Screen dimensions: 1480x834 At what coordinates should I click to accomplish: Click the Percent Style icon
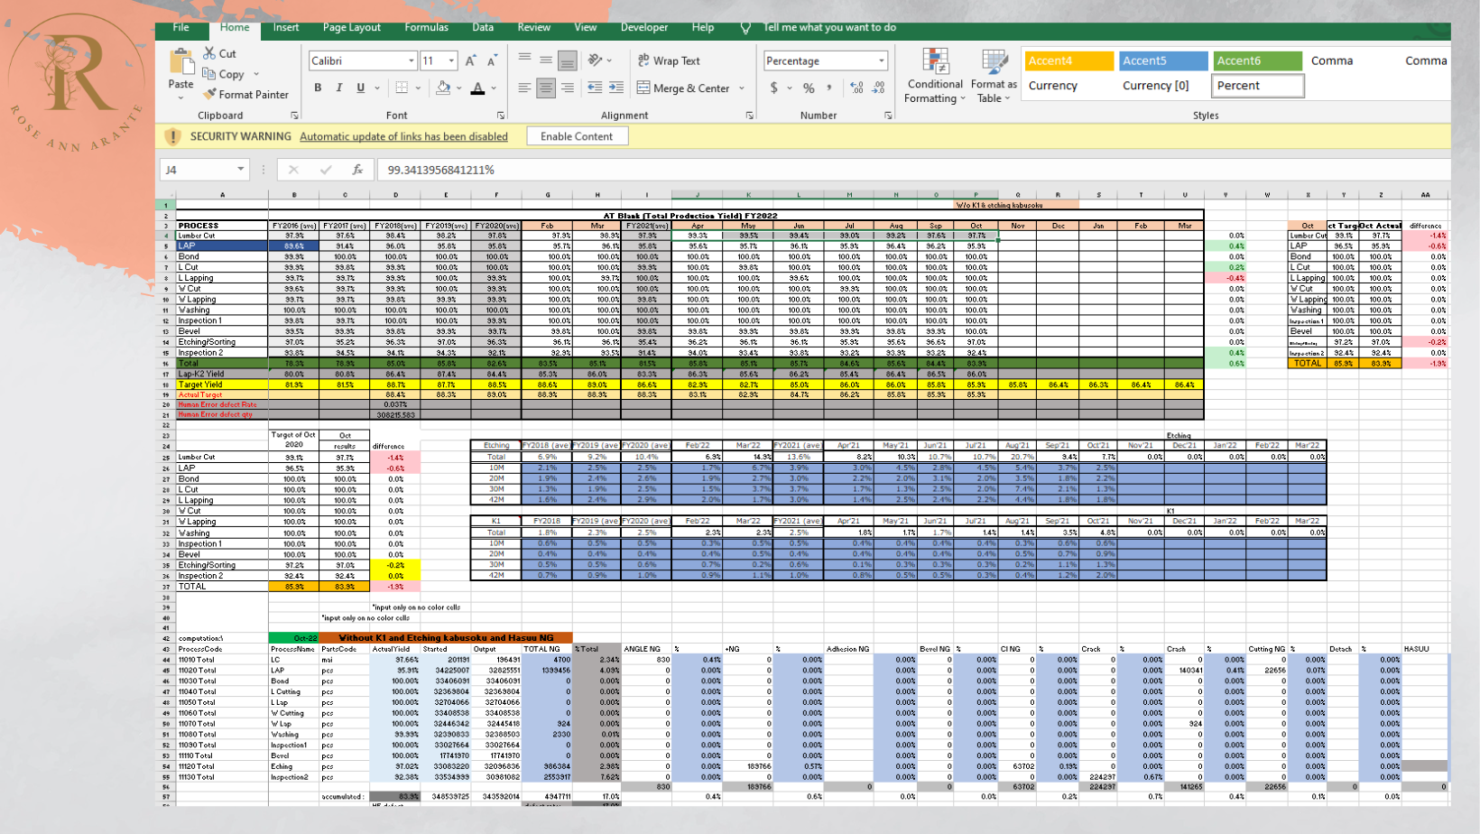(809, 88)
